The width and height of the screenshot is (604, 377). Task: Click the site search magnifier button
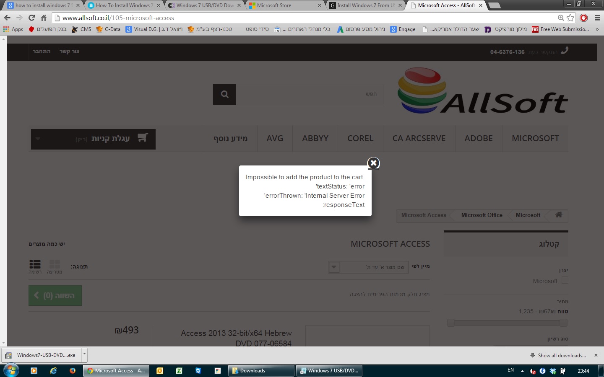click(224, 94)
